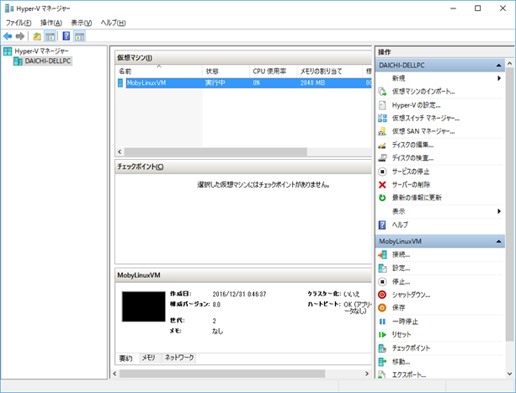The width and height of the screenshot is (516, 393).
Task: Click the 停止 turn-off icon for MobyLinuxVM
Action: pos(382,282)
